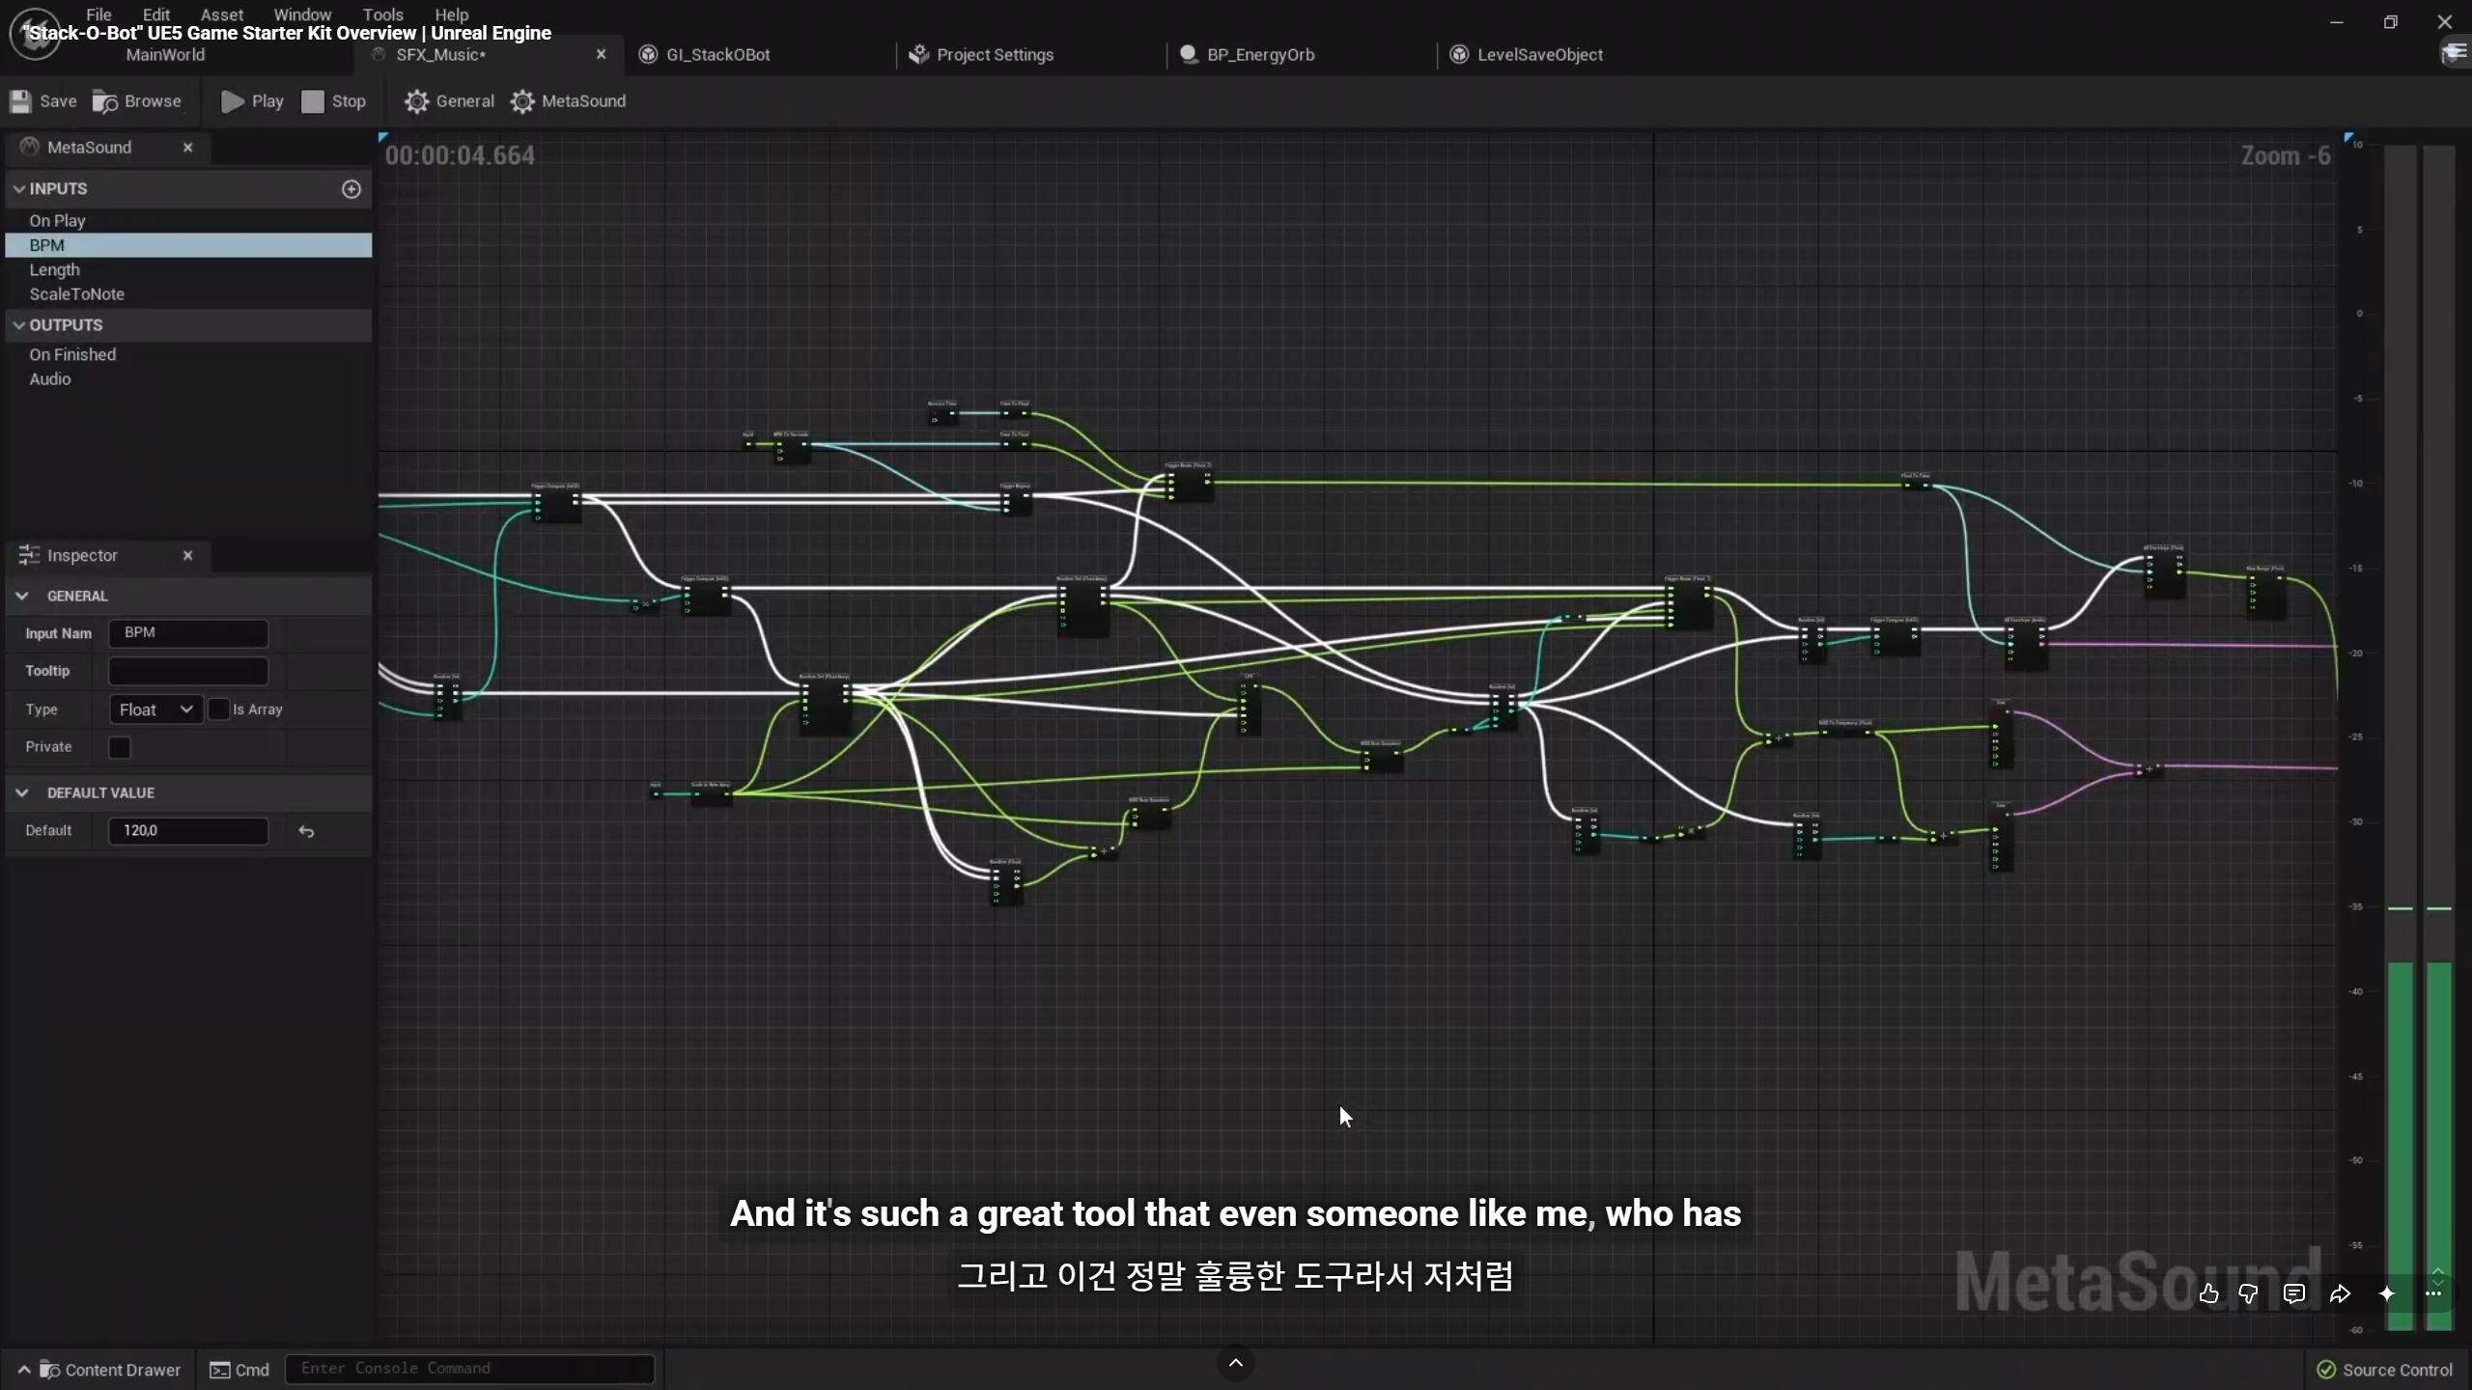This screenshot has width=2472, height=1390.
Task: Reset Default value to default arrow
Action: [x=306, y=831]
